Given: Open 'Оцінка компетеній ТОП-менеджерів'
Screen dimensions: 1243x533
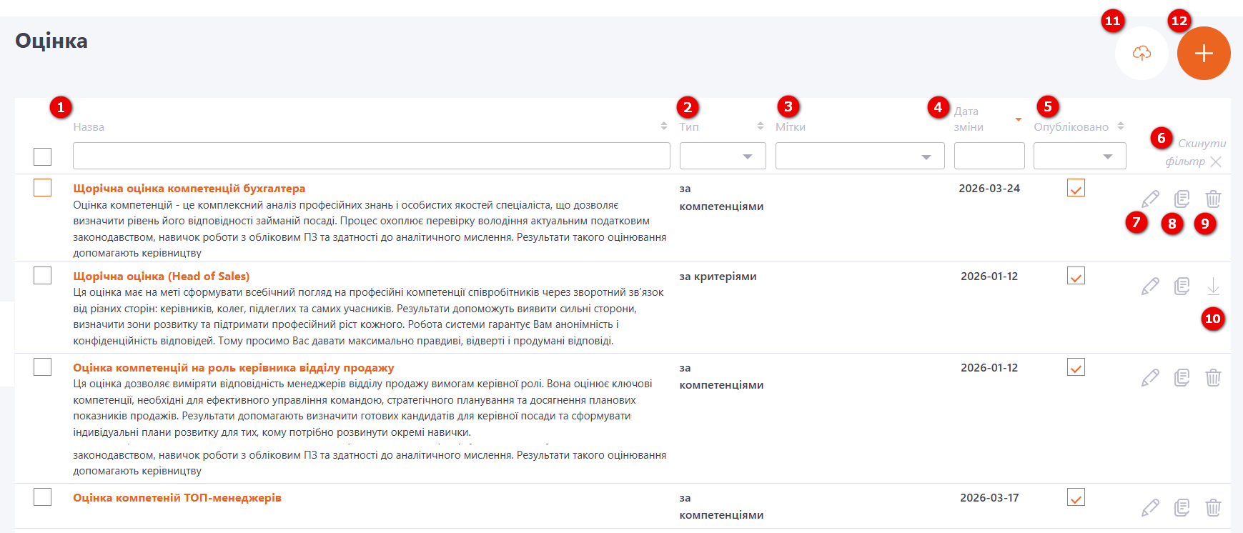Looking at the screenshot, I should 177,498.
